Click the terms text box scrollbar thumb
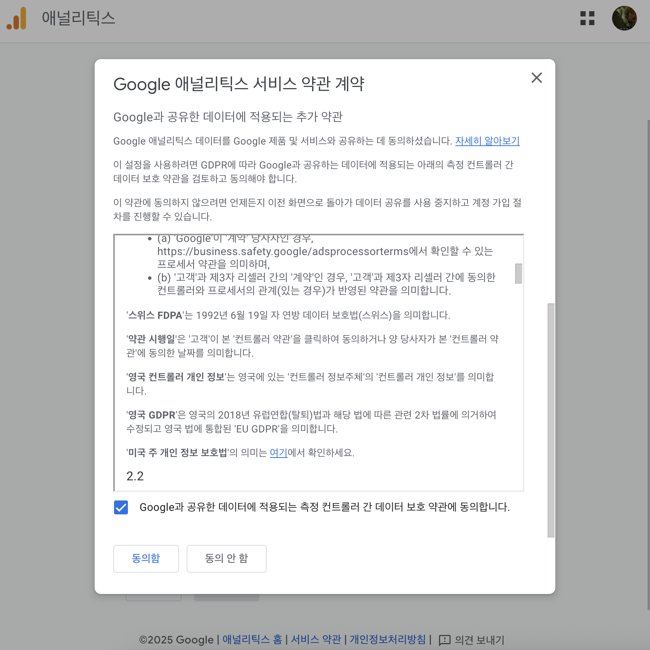The width and height of the screenshot is (650, 650). pyautogui.click(x=519, y=274)
